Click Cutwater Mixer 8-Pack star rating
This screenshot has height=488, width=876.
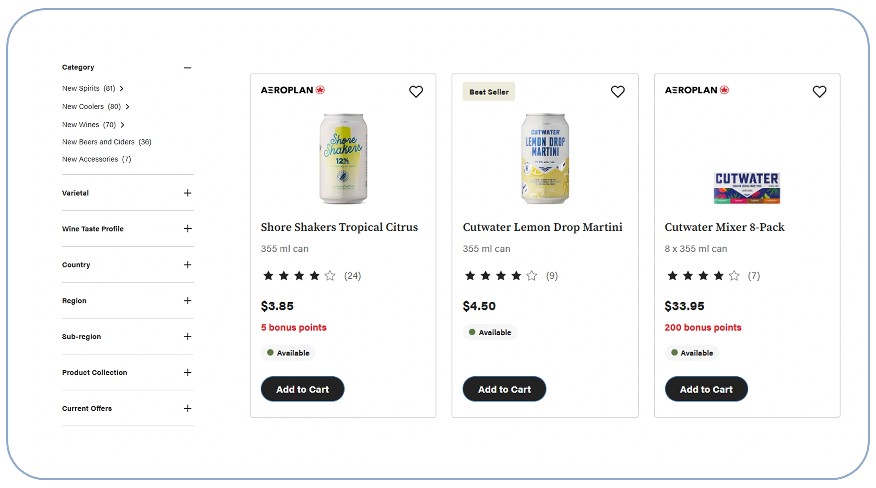click(703, 276)
